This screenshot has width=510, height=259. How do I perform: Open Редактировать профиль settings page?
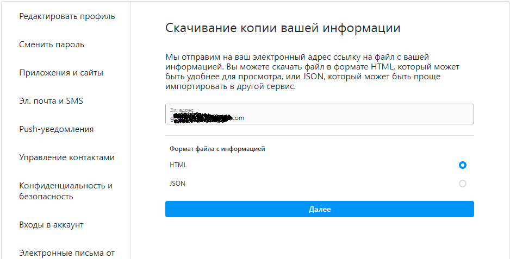67,16
